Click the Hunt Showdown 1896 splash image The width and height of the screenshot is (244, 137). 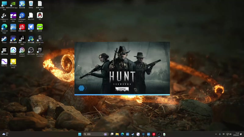[x=122, y=68]
